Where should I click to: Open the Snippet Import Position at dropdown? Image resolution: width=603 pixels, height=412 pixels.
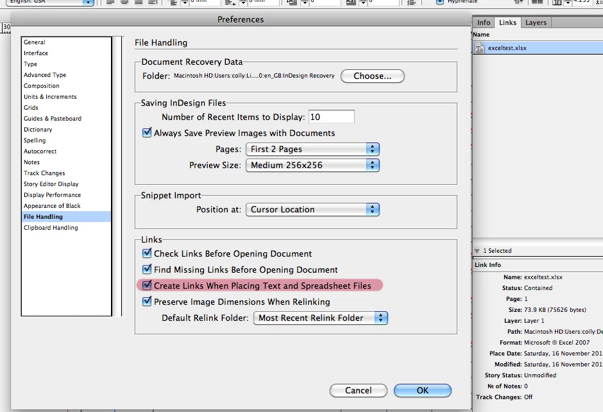312,210
